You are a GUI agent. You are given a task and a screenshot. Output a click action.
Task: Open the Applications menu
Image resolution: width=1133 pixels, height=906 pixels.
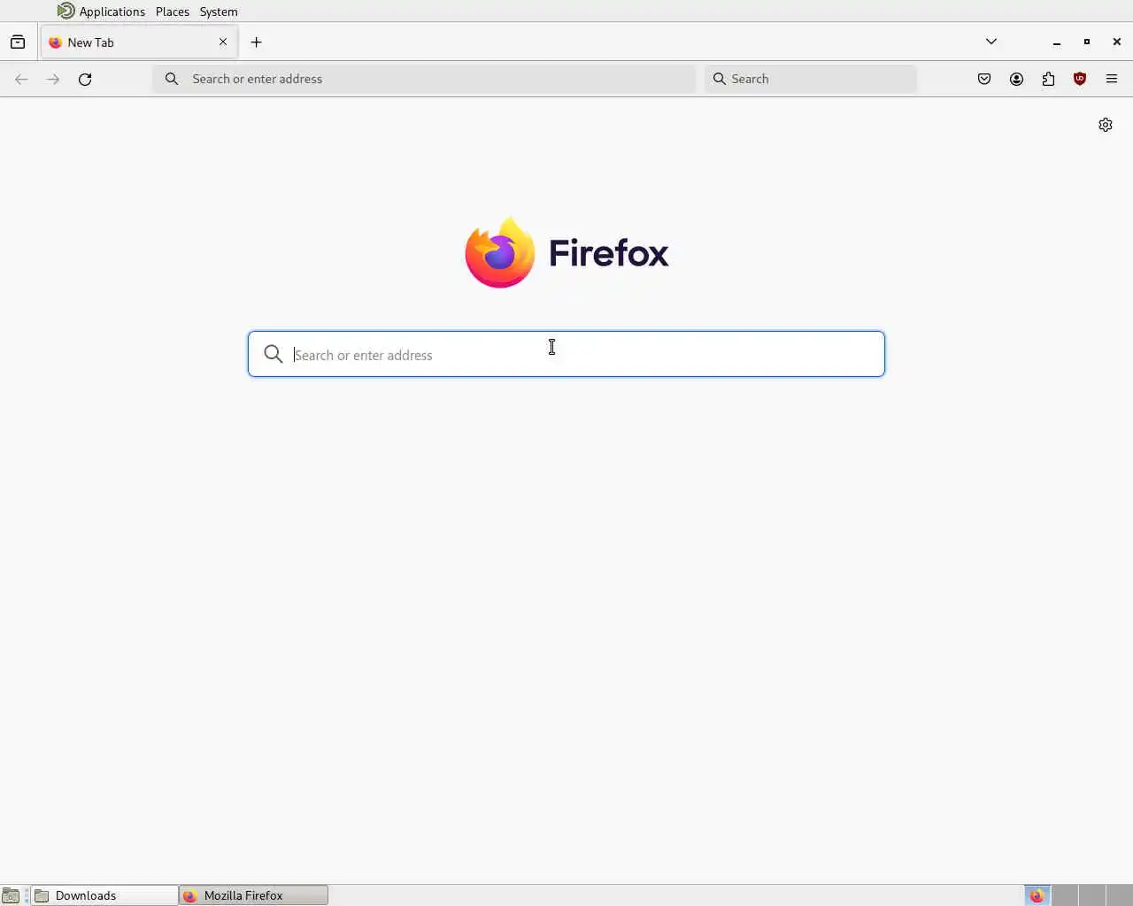tap(112, 12)
